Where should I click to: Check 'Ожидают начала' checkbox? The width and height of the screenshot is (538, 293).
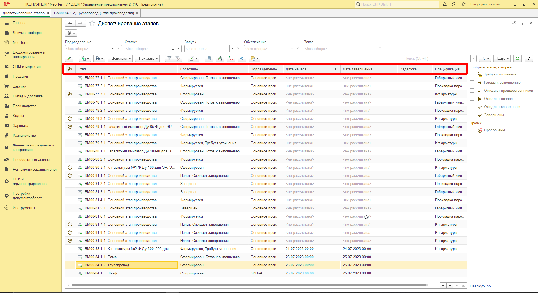pyautogui.click(x=472, y=99)
